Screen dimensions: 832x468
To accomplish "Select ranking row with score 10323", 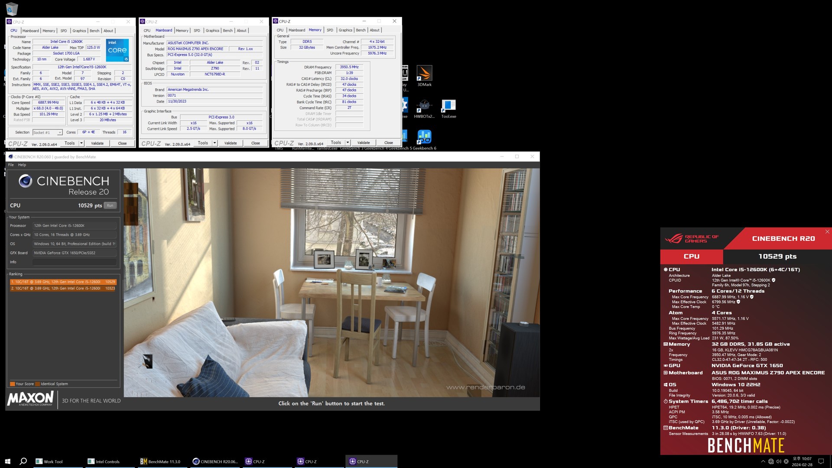I will tap(63, 288).
